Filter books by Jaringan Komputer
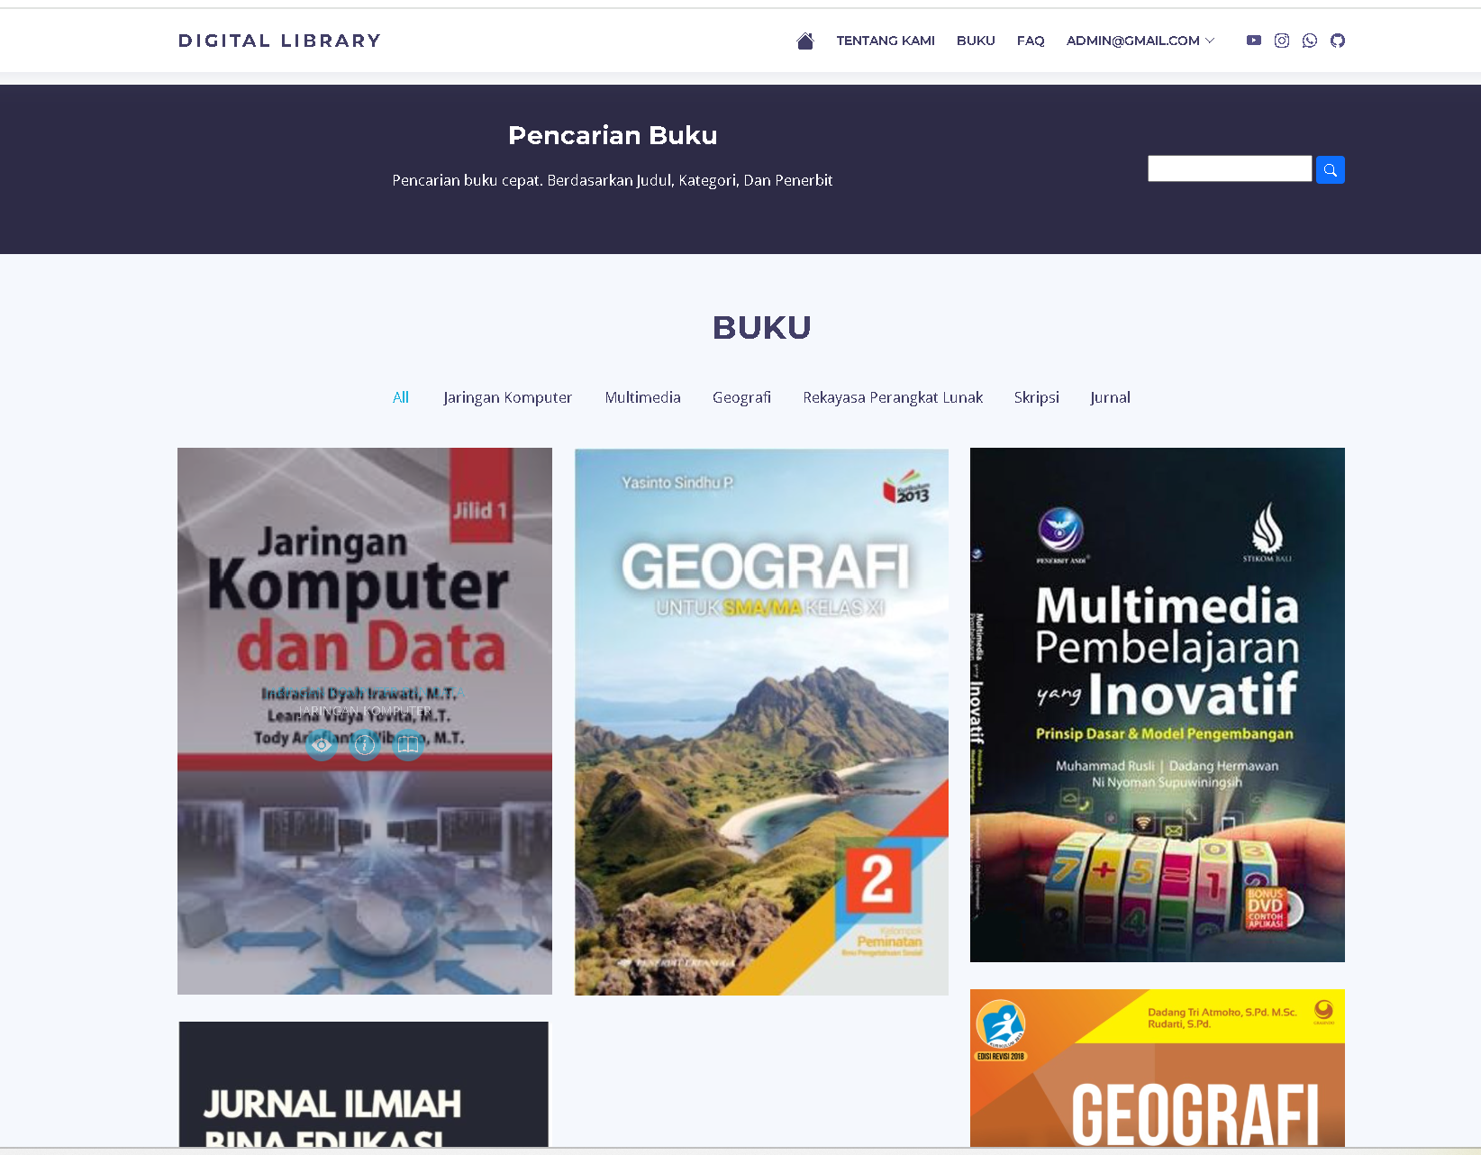This screenshot has height=1155, width=1481. pyautogui.click(x=507, y=397)
